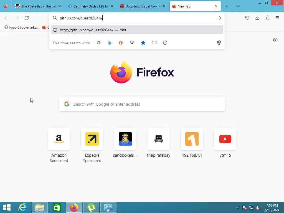Image resolution: width=284 pixels, height=213 pixels.
Task: Open the Extensions puzzle icon
Action: coord(267,18)
